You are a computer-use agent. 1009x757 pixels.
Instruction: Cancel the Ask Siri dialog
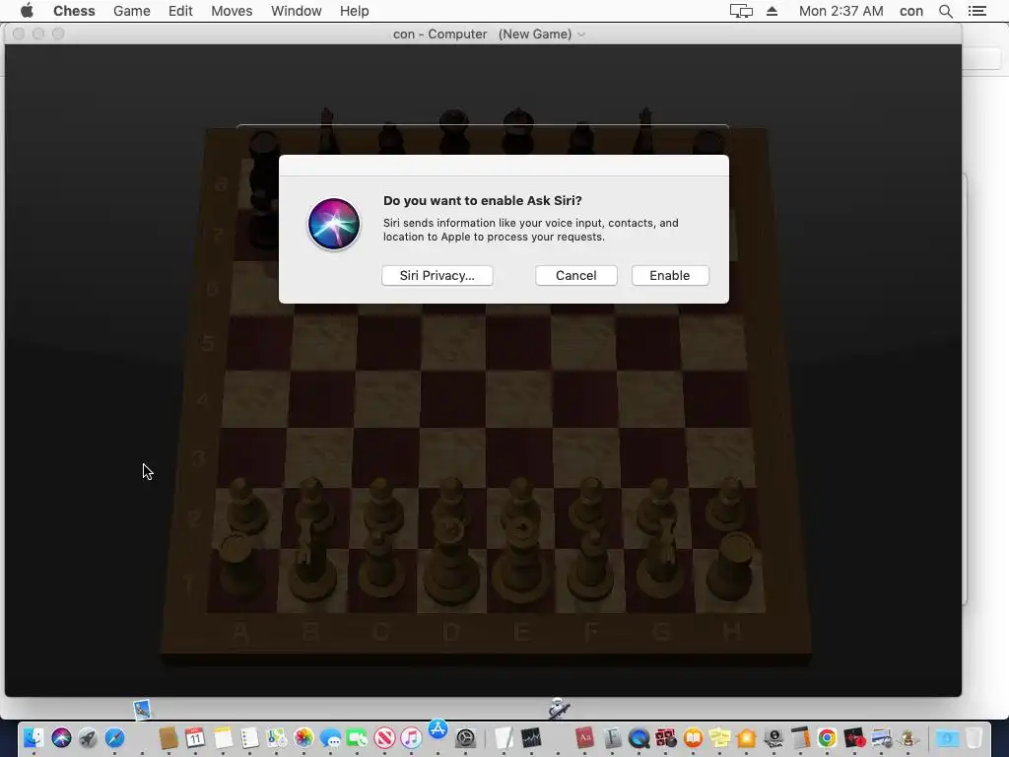[x=575, y=276]
